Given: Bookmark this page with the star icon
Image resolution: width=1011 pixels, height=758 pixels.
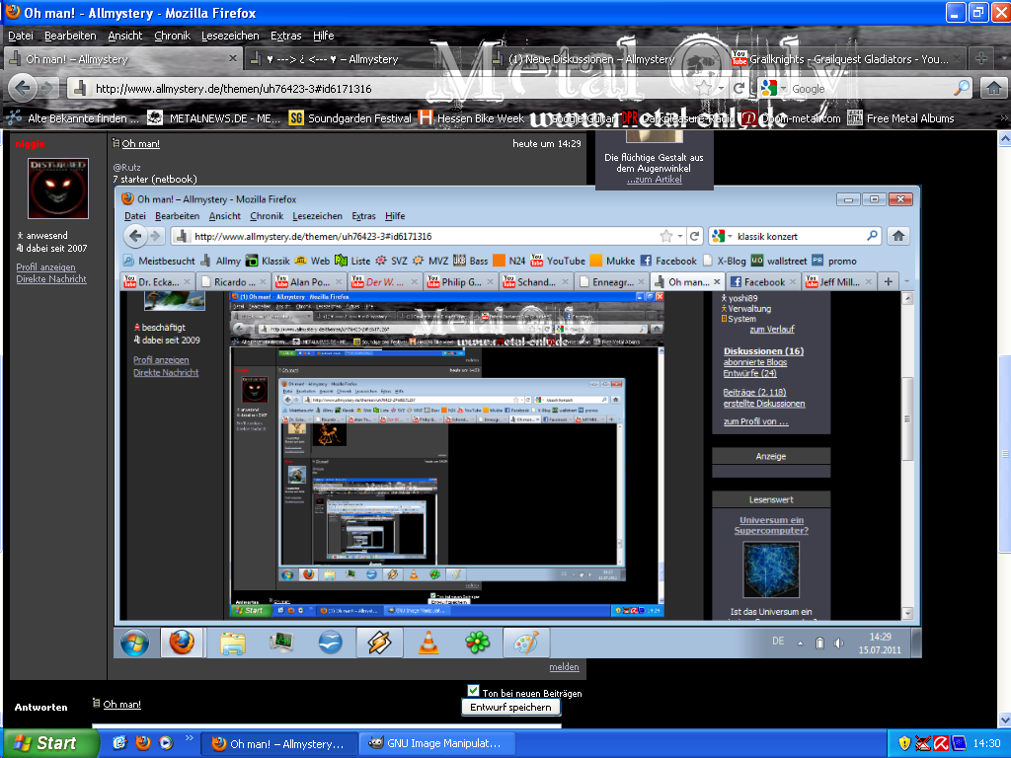Looking at the screenshot, I should [704, 88].
